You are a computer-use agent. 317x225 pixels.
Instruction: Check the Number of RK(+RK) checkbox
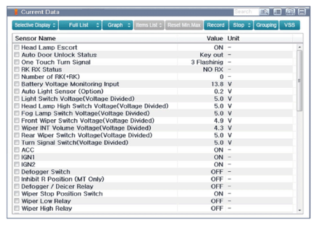point(17,77)
